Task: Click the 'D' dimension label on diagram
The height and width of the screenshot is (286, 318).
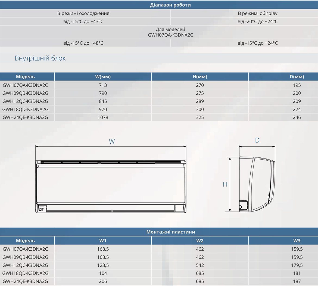Action: pyautogui.click(x=257, y=140)
